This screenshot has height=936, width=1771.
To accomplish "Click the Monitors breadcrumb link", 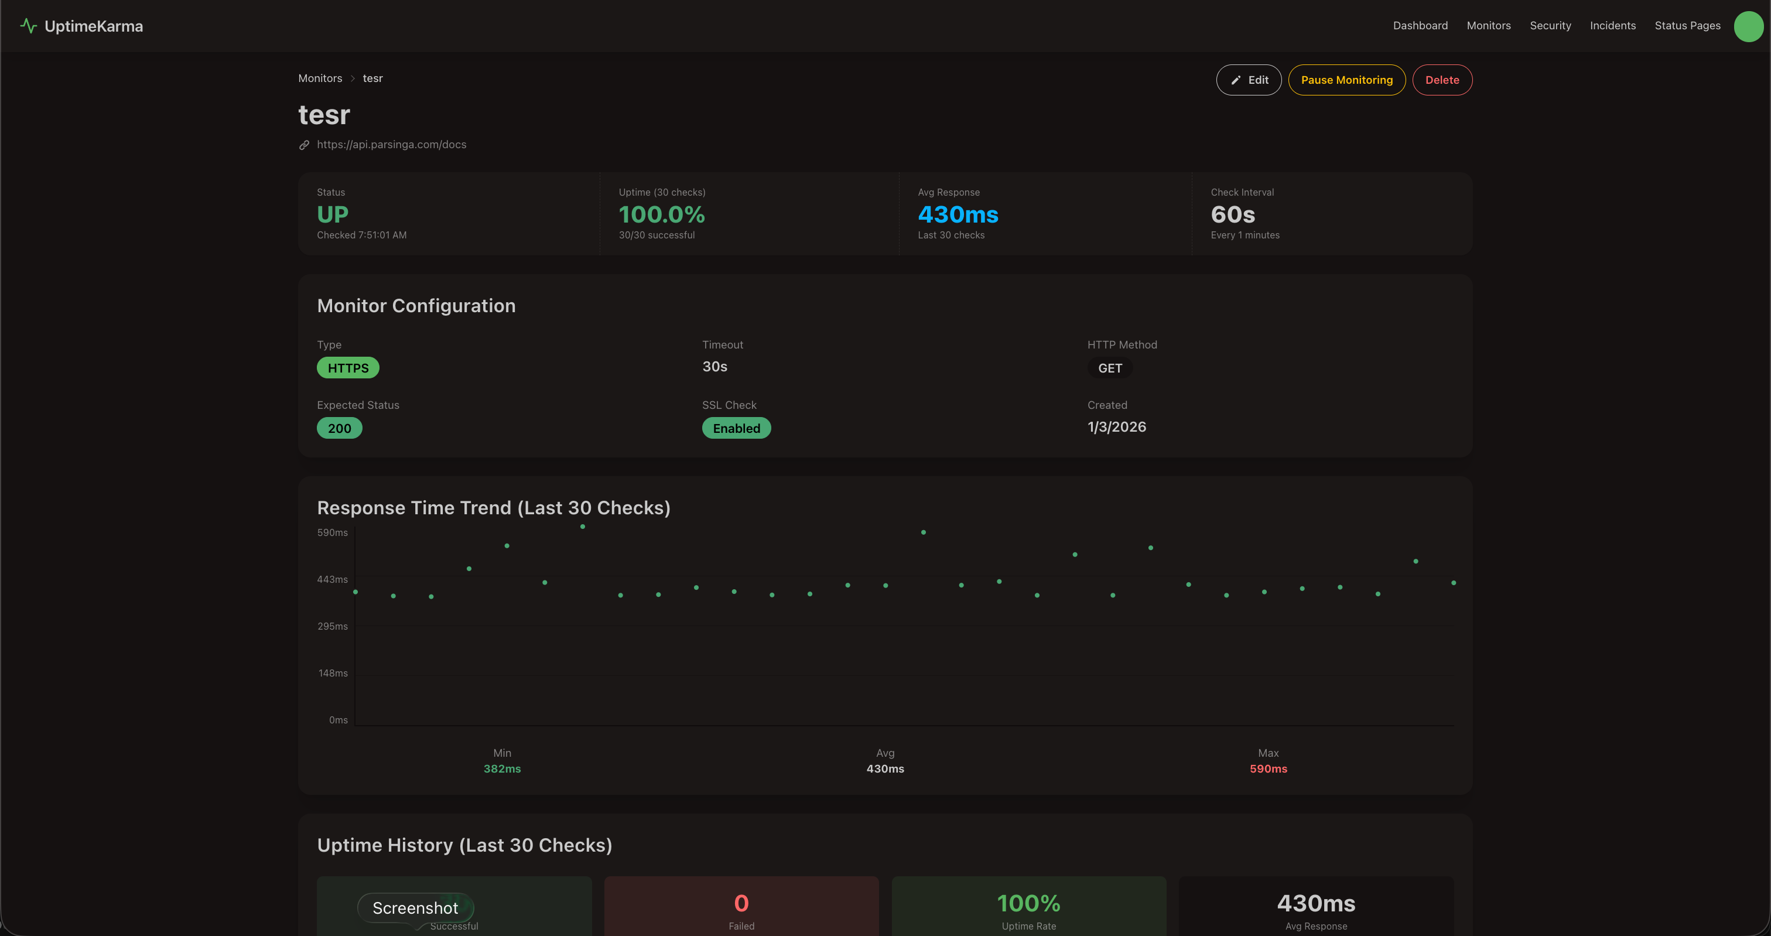I will 320,78.
